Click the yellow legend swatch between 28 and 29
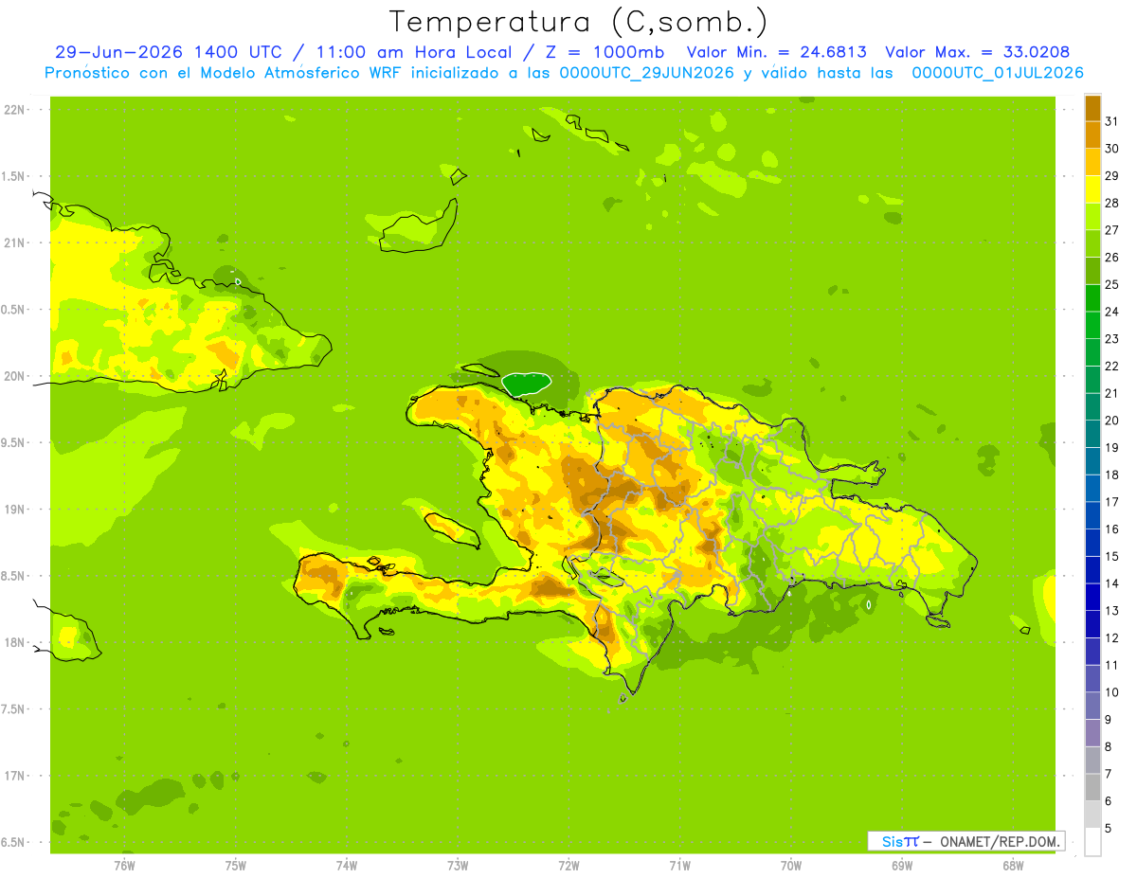The width and height of the screenshot is (1137, 878). (x=1092, y=188)
